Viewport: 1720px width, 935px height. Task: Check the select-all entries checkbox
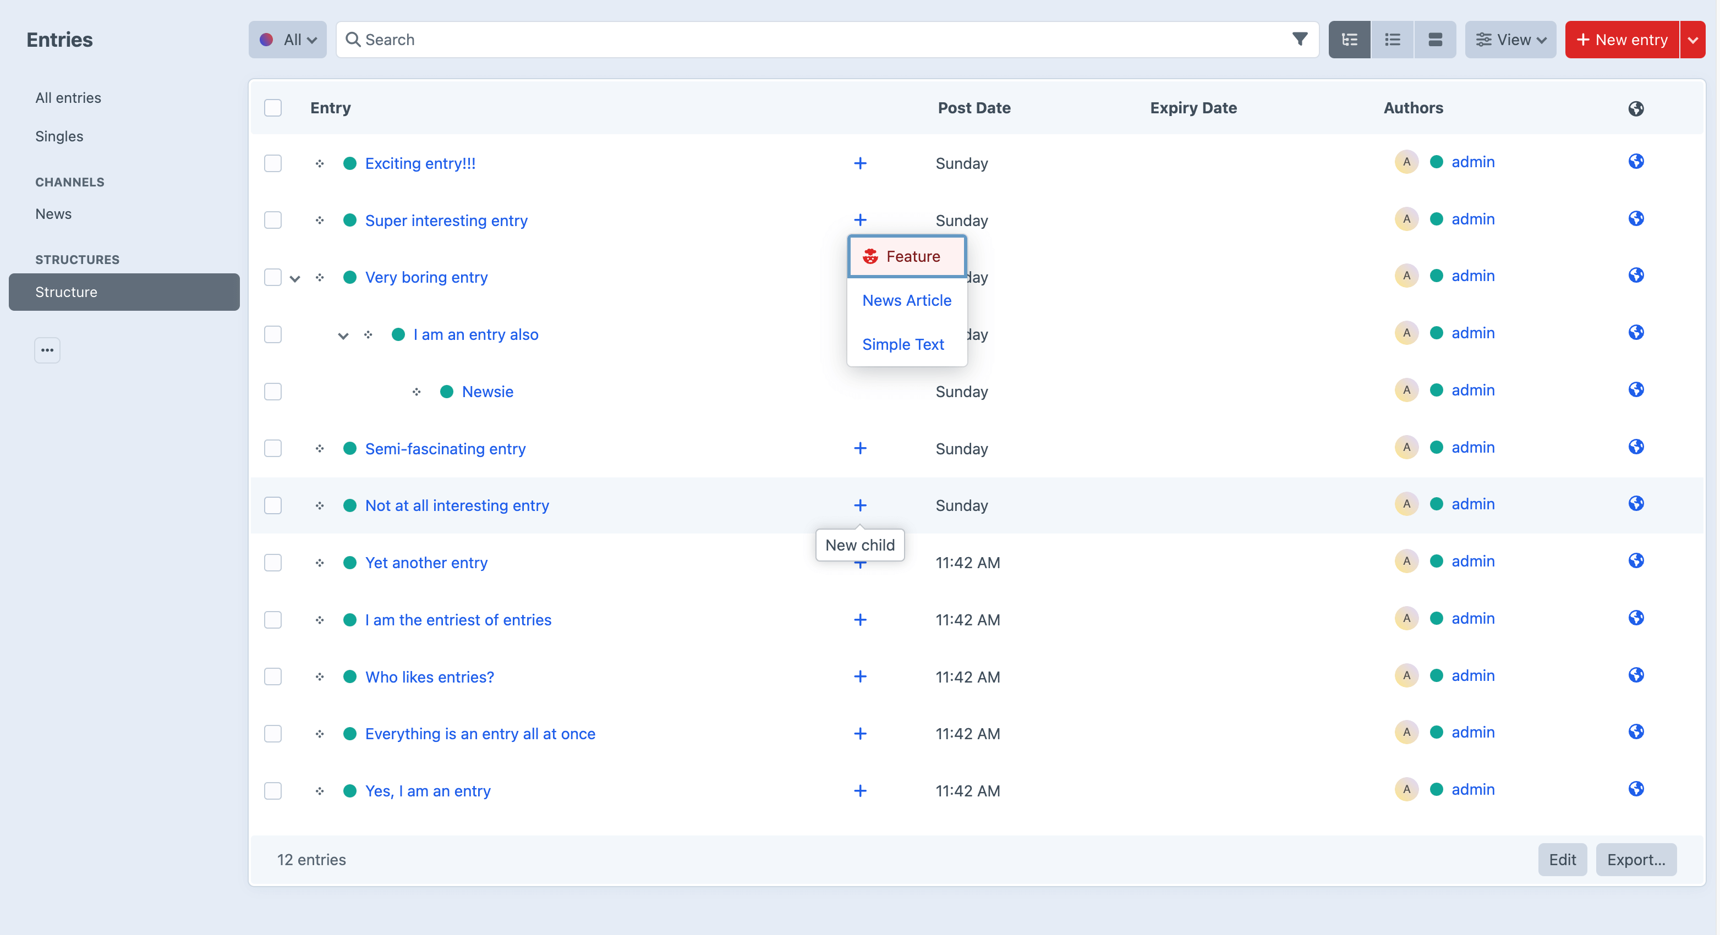(x=272, y=107)
